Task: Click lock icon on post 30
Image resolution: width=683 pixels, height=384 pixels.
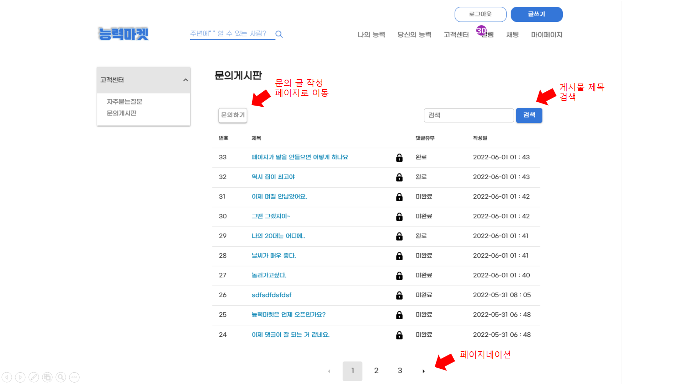Action: (x=399, y=217)
